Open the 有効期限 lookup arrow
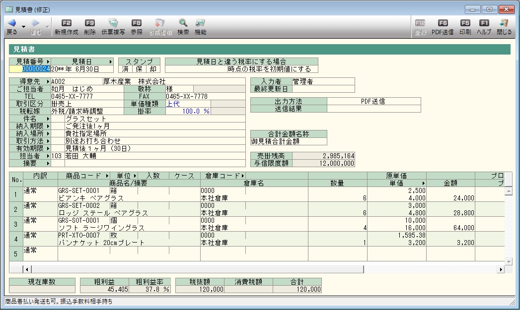520x310 pixels. click(48, 148)
